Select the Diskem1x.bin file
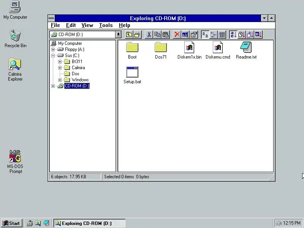Screen dimensions: 304x228 [189, 51]
